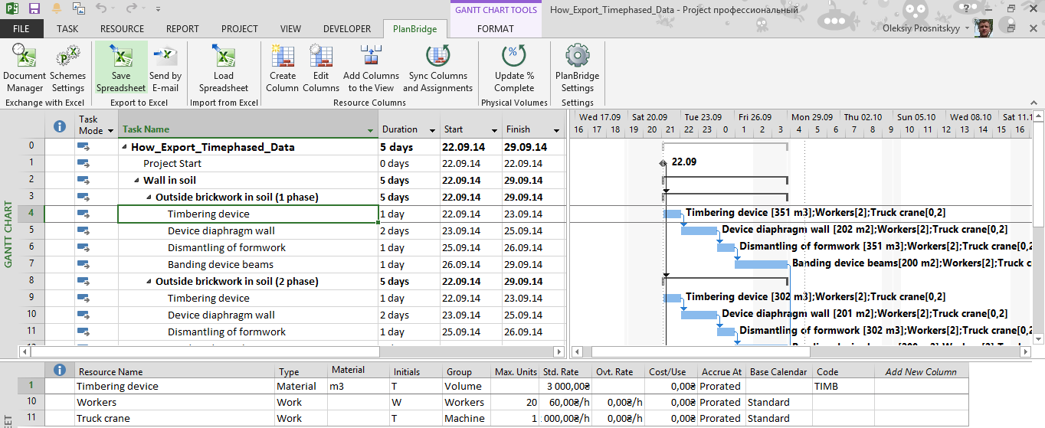Click the Undo arrow in quick access toolbar
Viewport: 1045px width, 428px height.
click(x=101, y=9)
